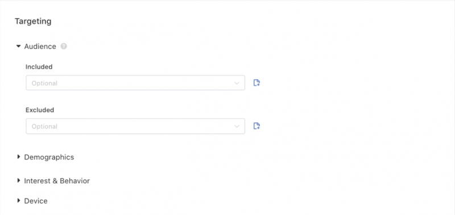Click the Device section label
The image size is (455, 215).
(36, 201)
